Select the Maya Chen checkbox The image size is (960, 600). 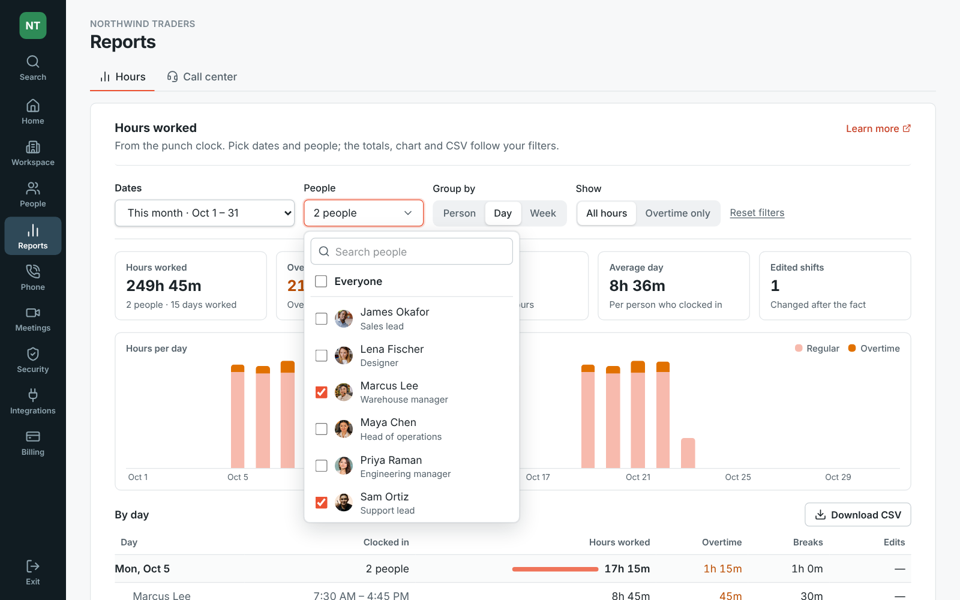[x=321, y=429]
